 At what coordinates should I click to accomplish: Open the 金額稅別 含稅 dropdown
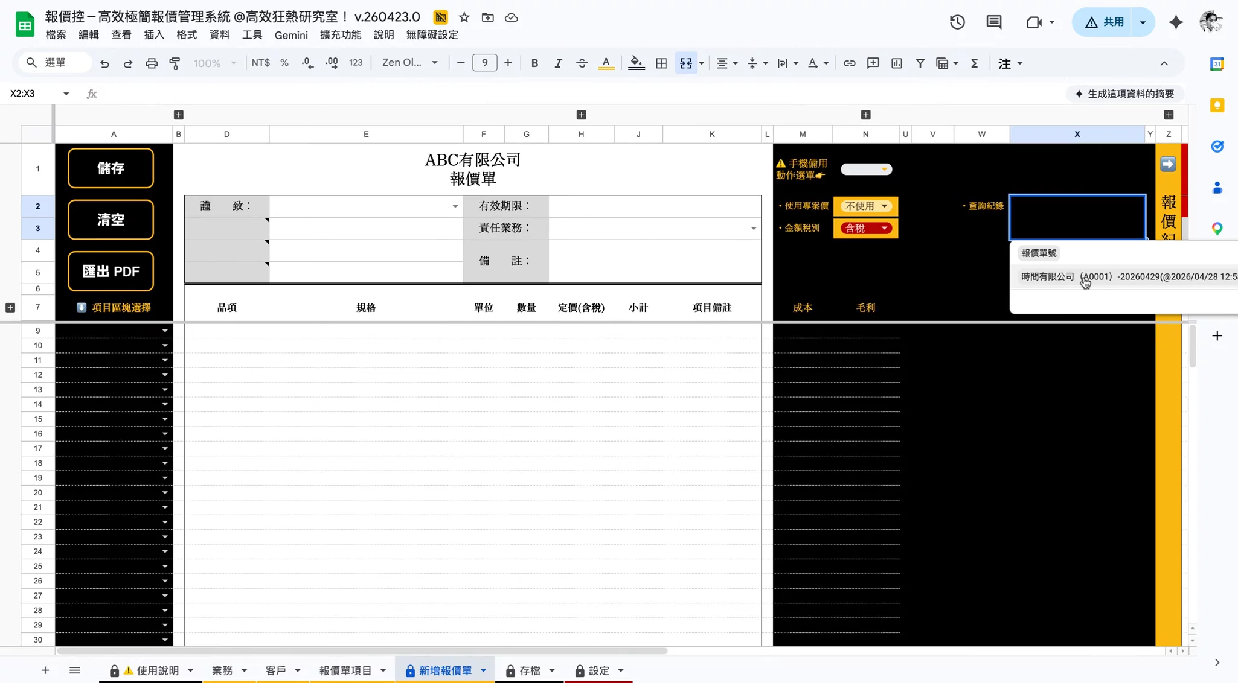[866, 228]
